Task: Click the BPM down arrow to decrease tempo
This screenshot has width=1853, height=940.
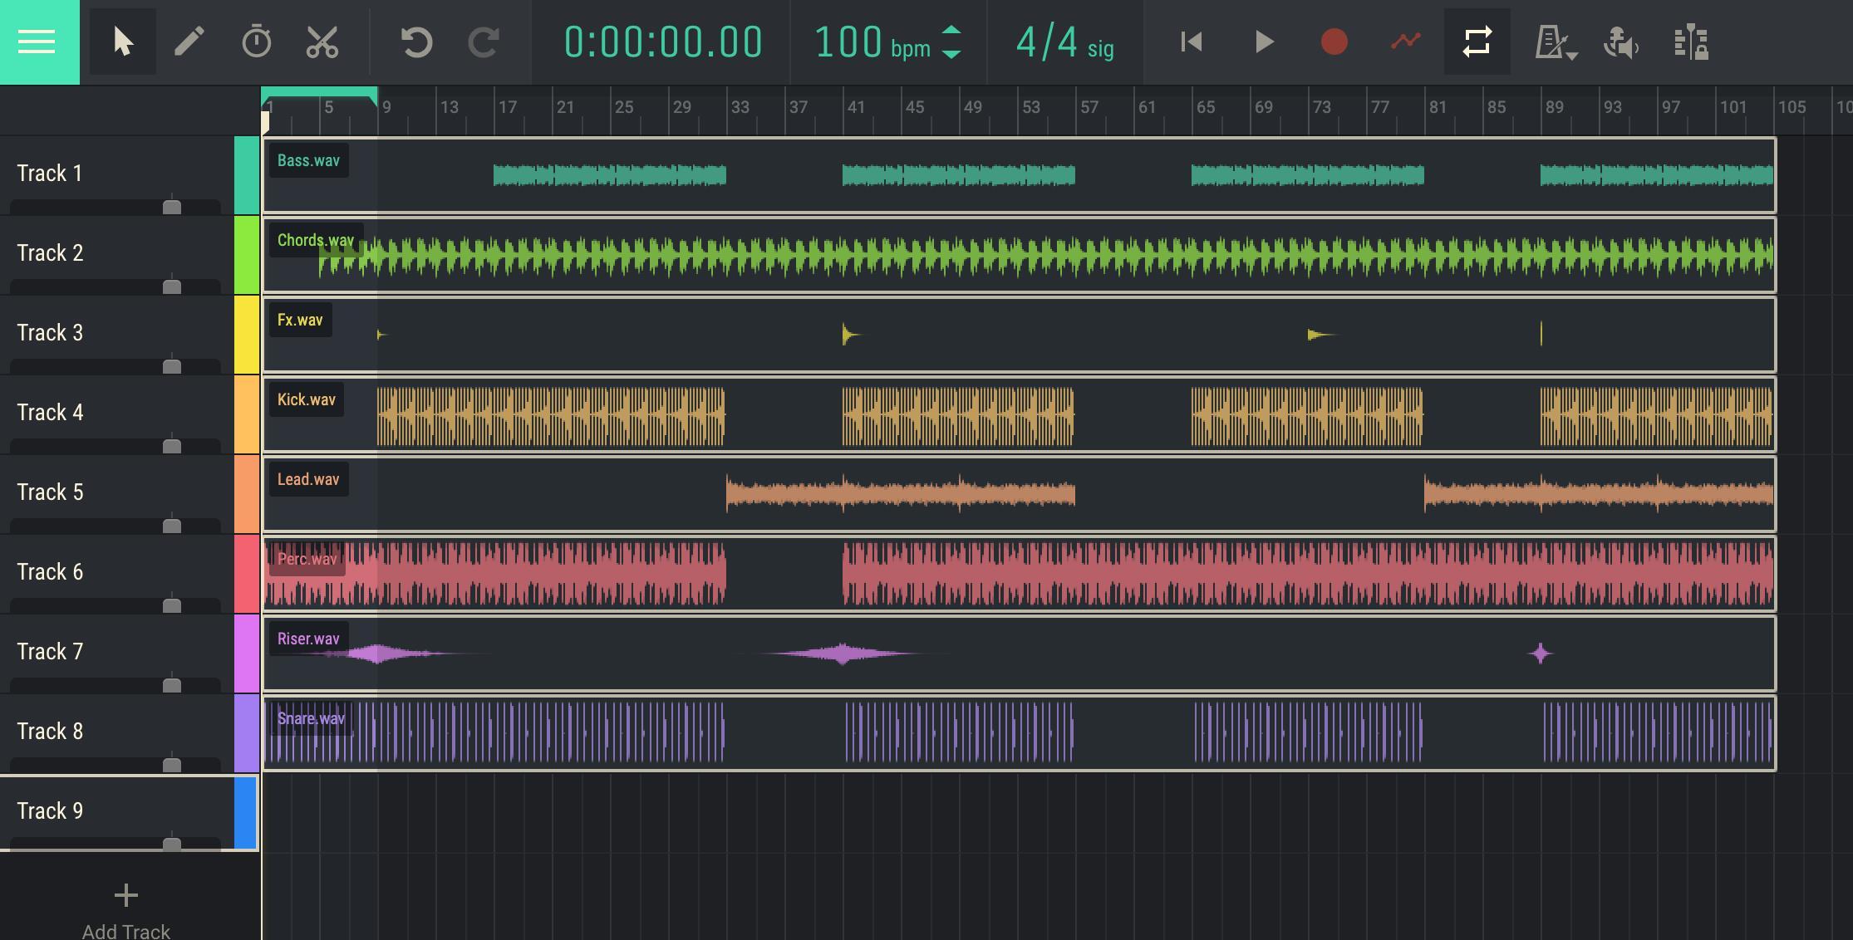Action: [x=953, y=51]
